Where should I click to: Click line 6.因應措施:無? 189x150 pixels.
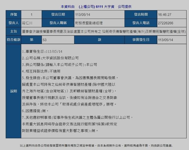35,111
